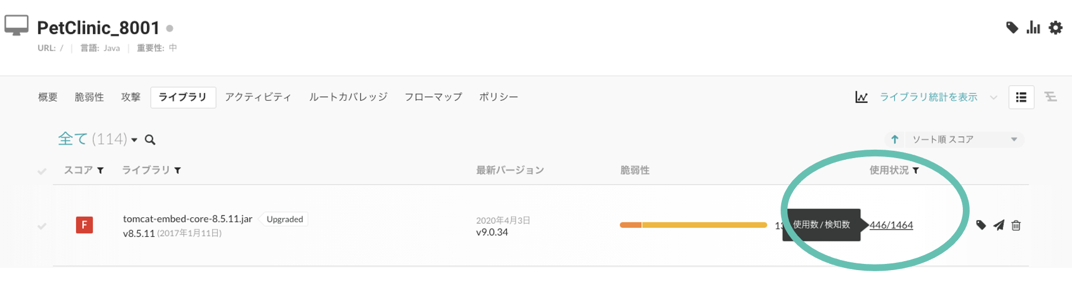Switch to the list view icon
This screenshot has width=1072, height=287.
point(1021,97)
